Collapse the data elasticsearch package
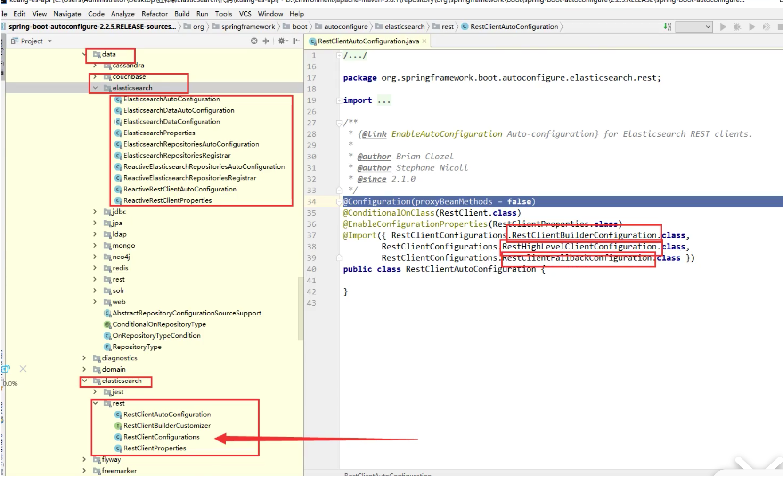The image size is (783, 481). [x=95, y=88]
